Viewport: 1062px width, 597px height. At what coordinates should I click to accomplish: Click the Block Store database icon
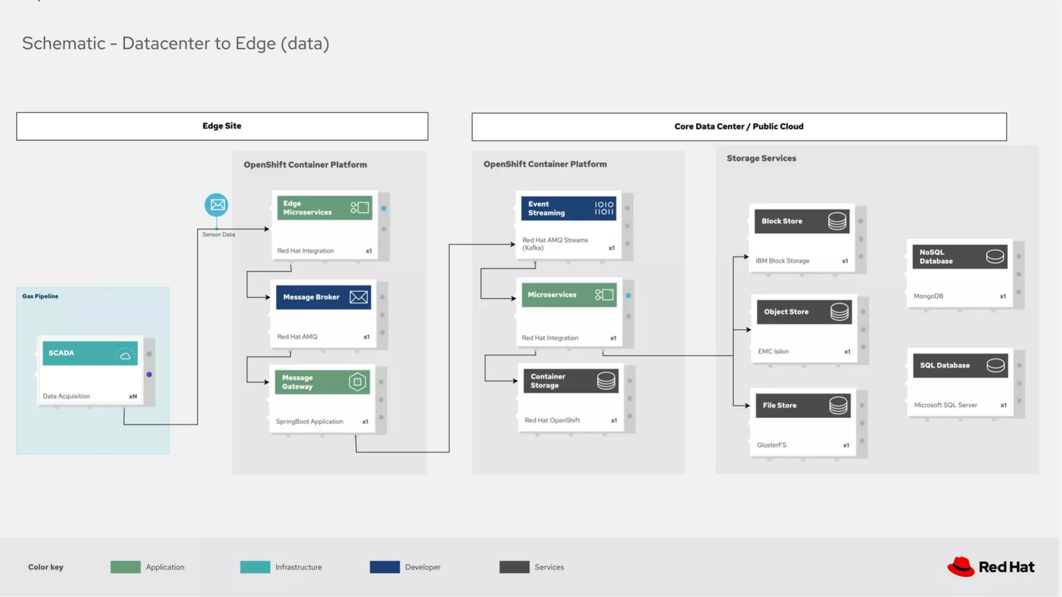pos(837,221)
